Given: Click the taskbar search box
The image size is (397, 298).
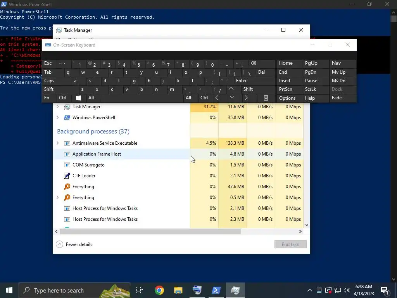Looking at the screenshot, I should tap(74, 290).
